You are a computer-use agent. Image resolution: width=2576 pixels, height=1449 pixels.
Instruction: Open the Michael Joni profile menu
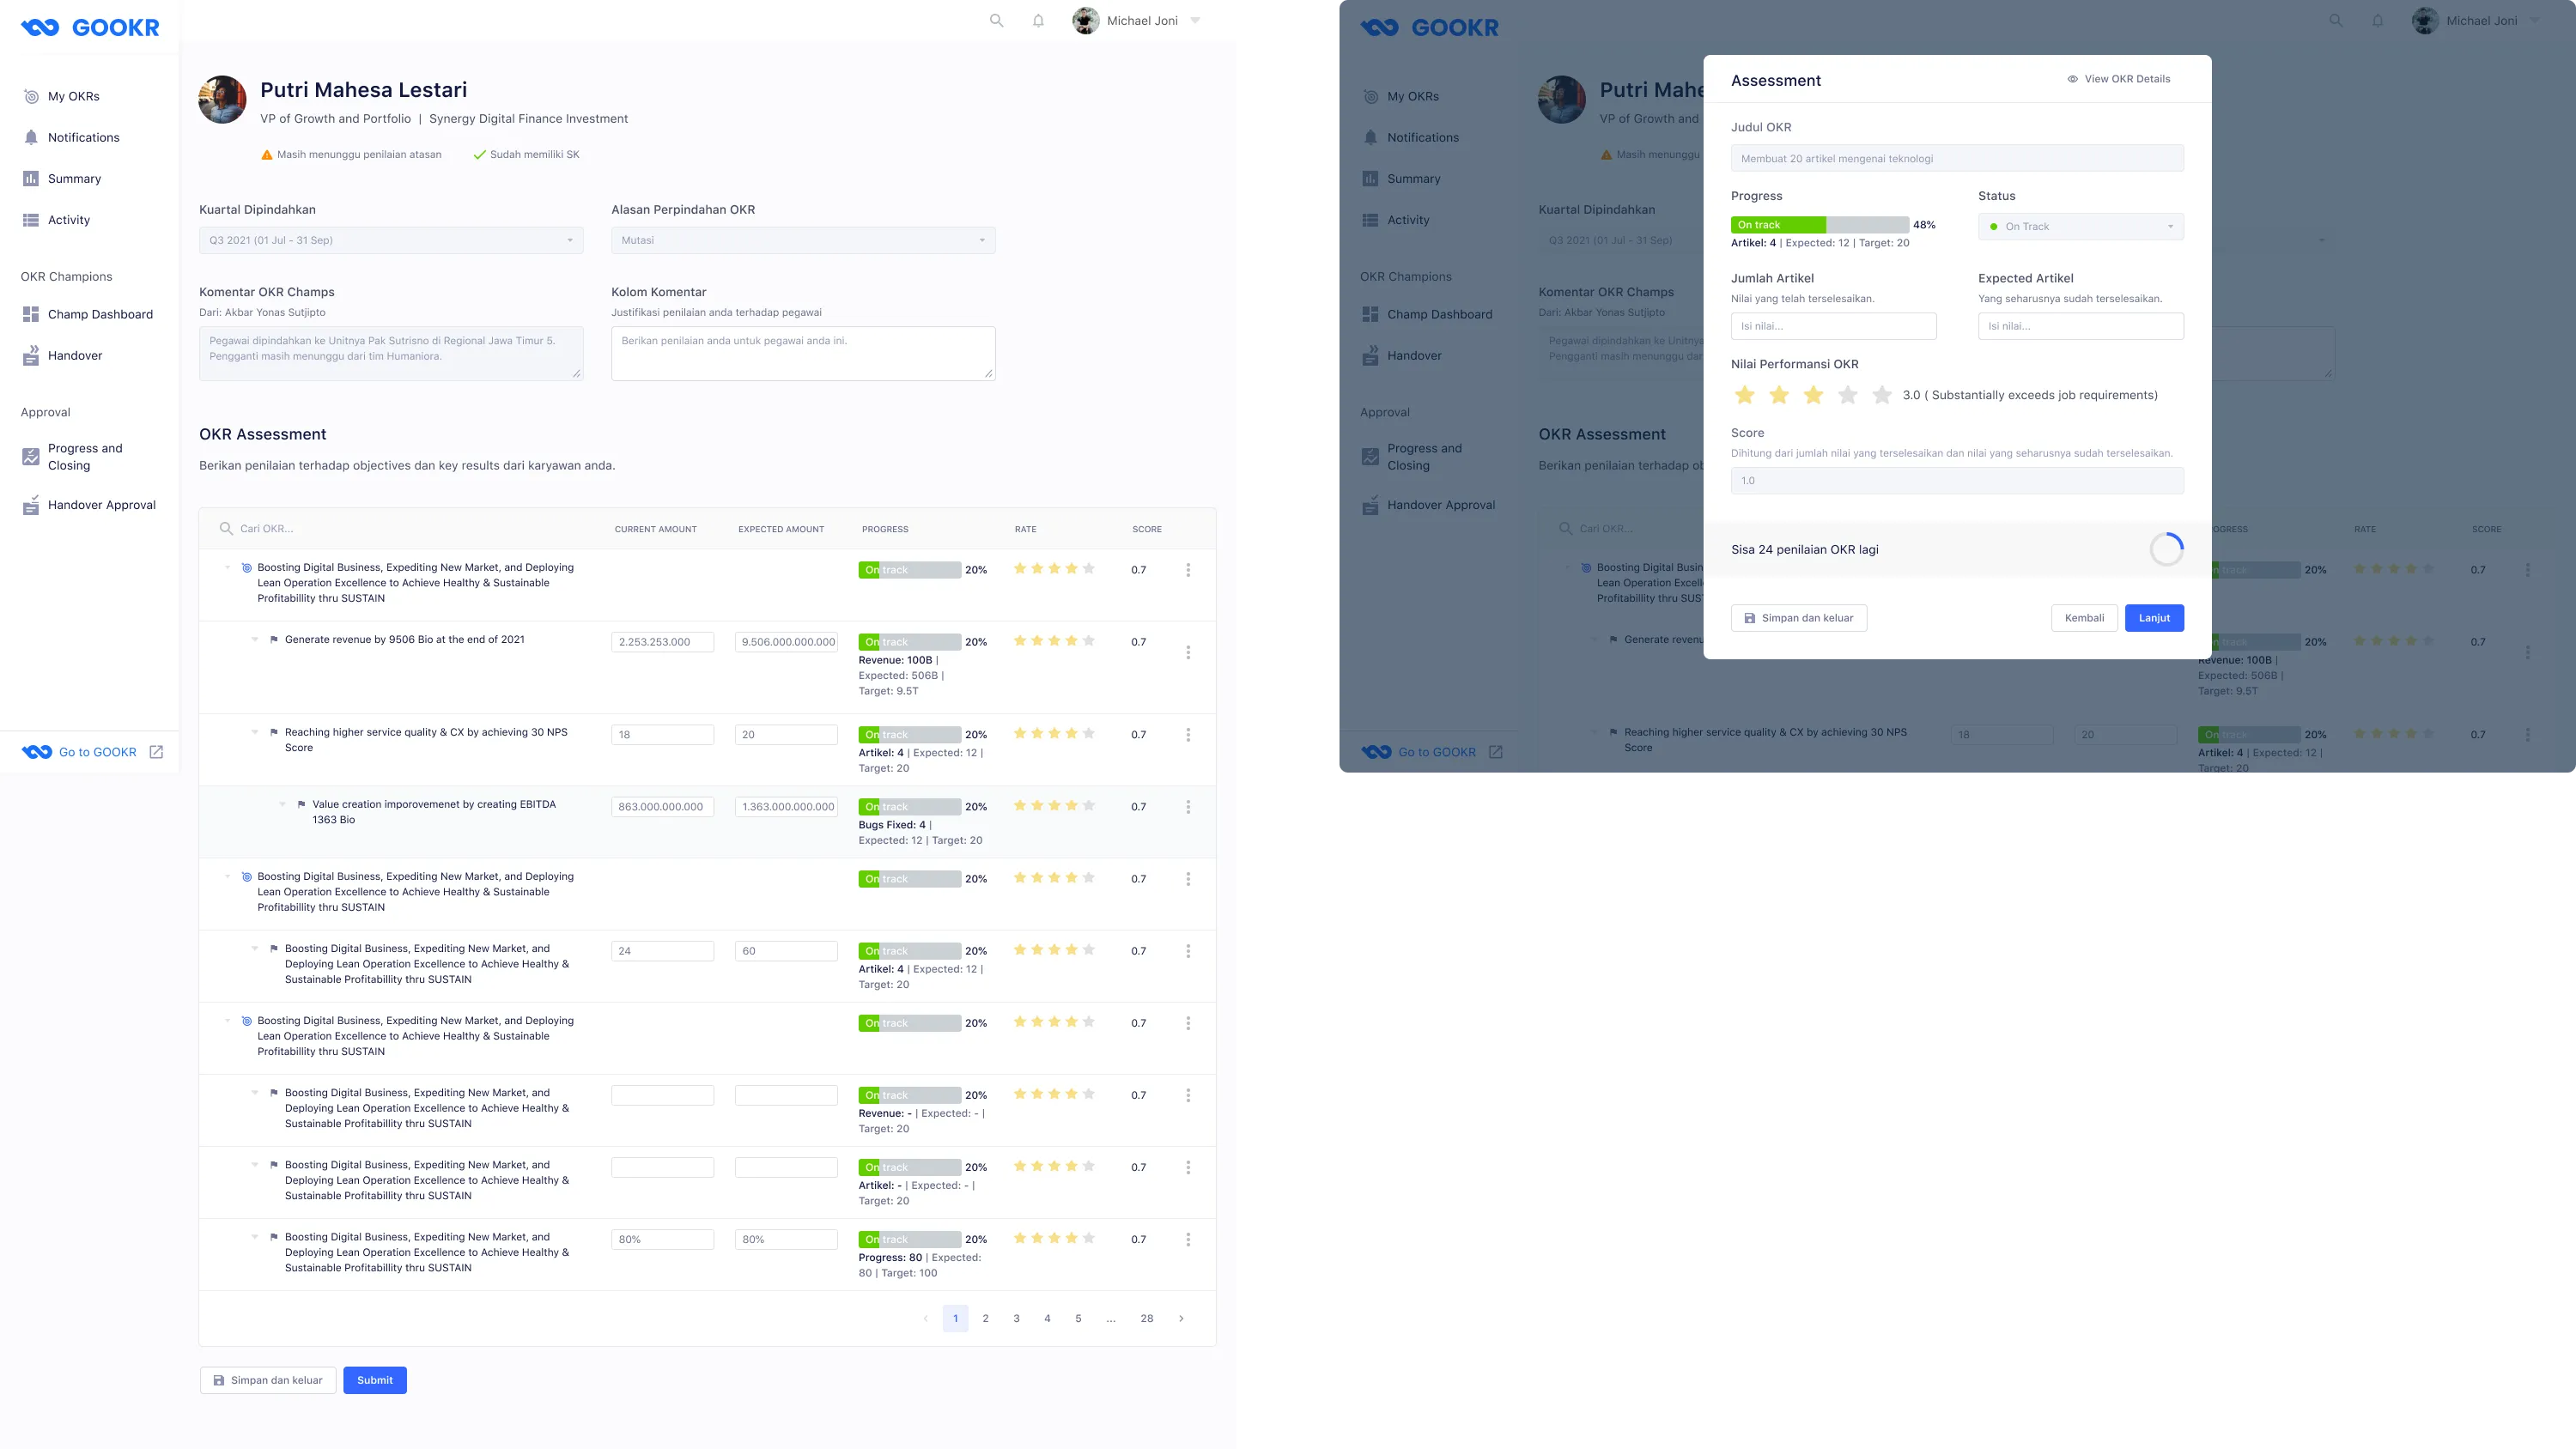coord(1143,20)
